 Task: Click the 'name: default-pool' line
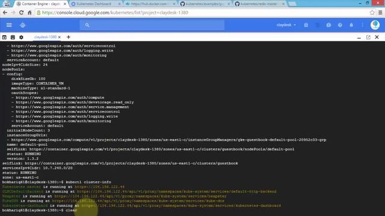pos(27,145)
